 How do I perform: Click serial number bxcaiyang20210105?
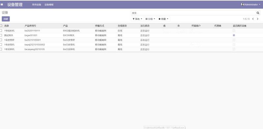35,49
